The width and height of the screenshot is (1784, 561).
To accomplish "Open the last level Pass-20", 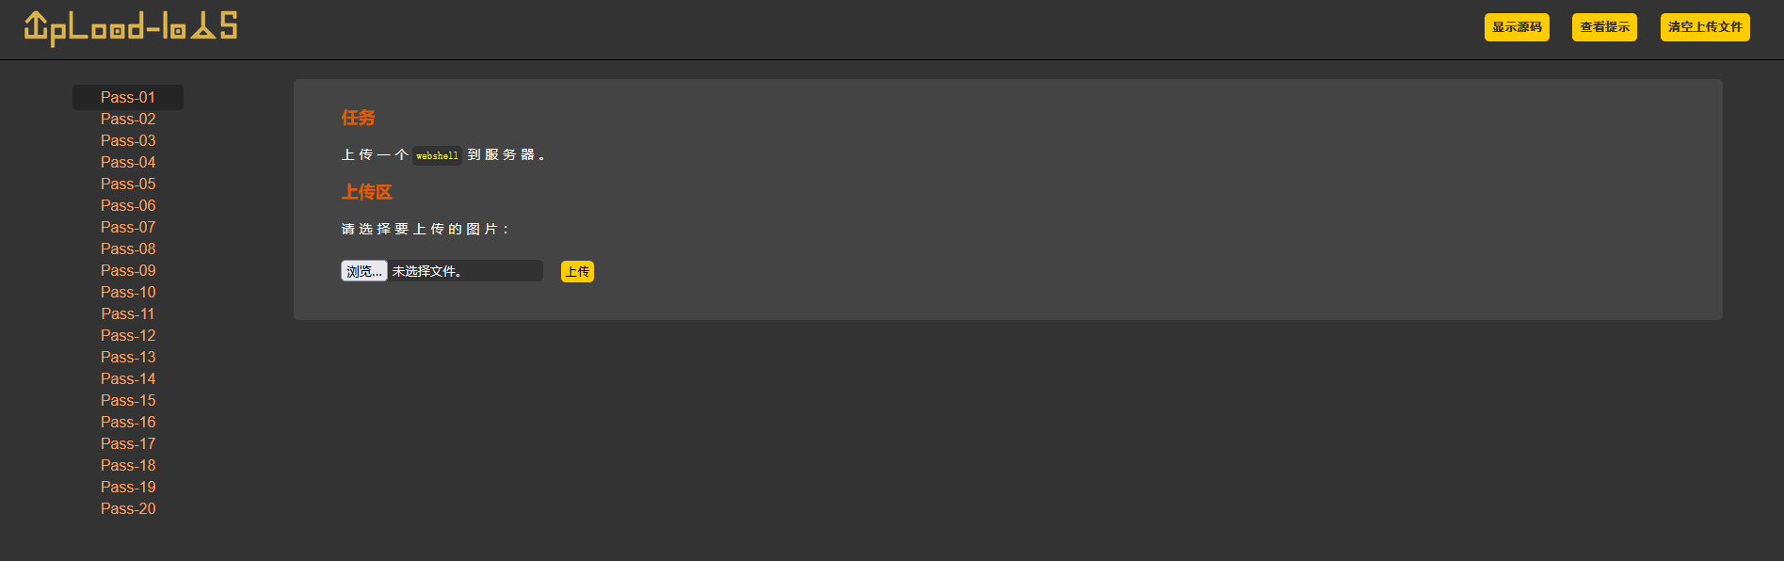I will point(128,508).
